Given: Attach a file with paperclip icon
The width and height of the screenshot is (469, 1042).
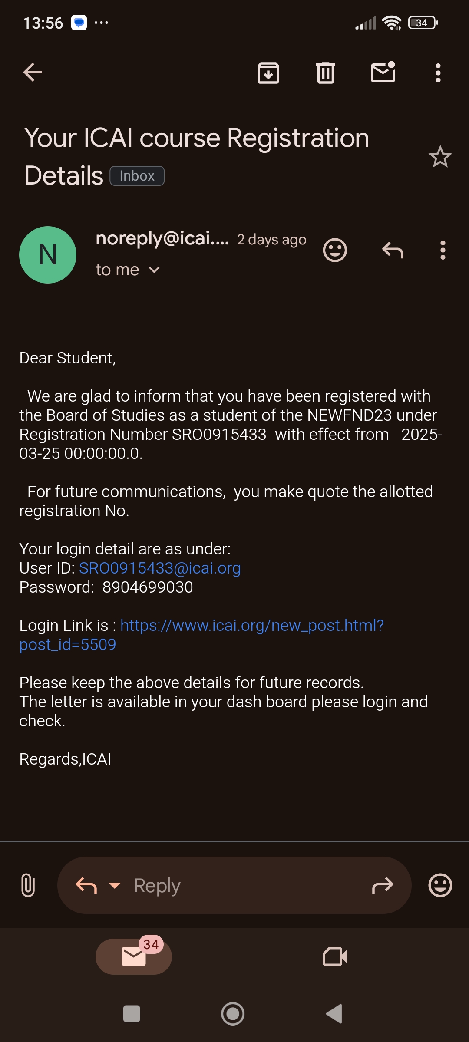Looking at the screenshot, I should point(28,885).
